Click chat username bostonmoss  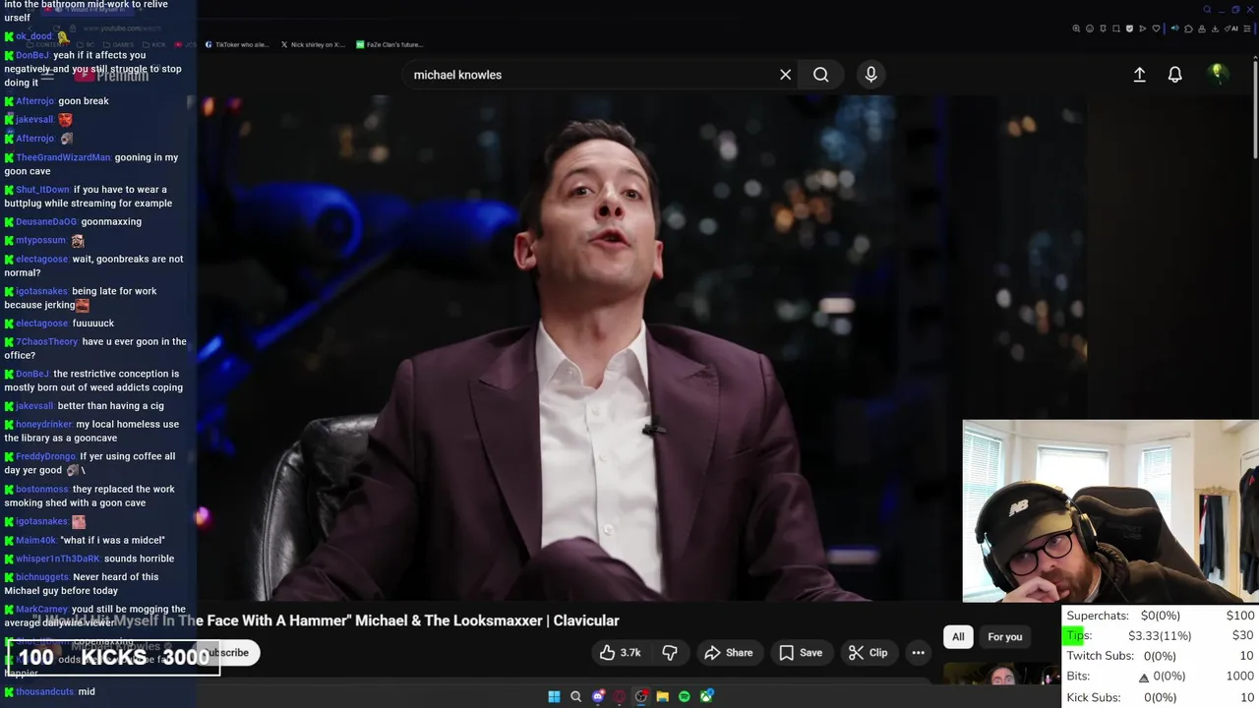42,489
